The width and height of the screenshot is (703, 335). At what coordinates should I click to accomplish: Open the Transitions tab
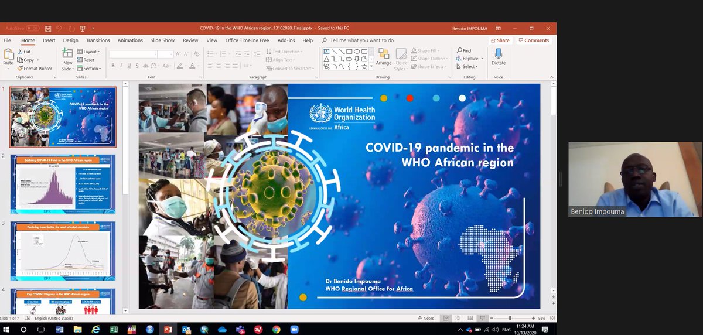click(x=98, y=40)
